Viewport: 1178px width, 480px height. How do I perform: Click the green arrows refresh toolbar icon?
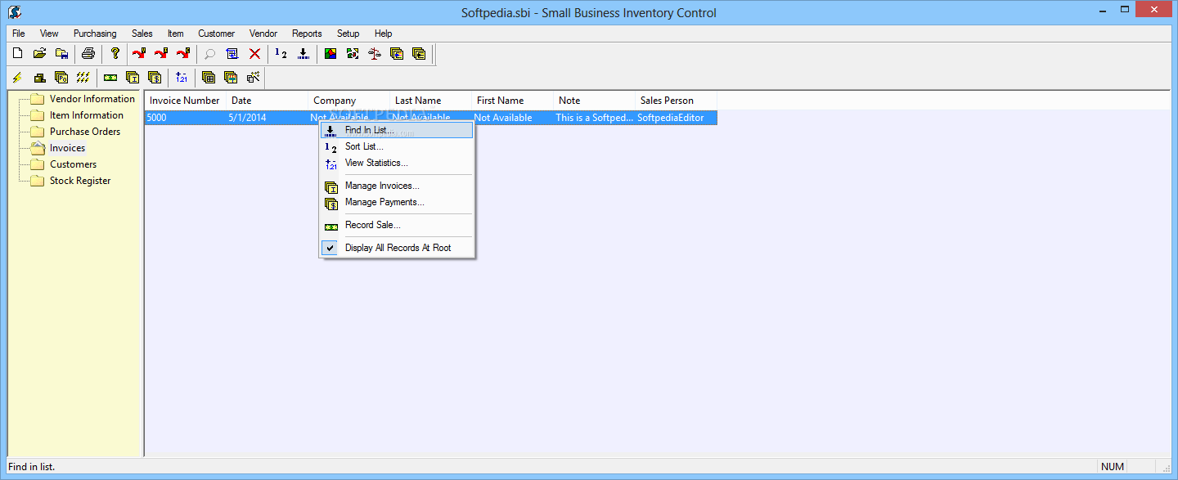point(353,54)
